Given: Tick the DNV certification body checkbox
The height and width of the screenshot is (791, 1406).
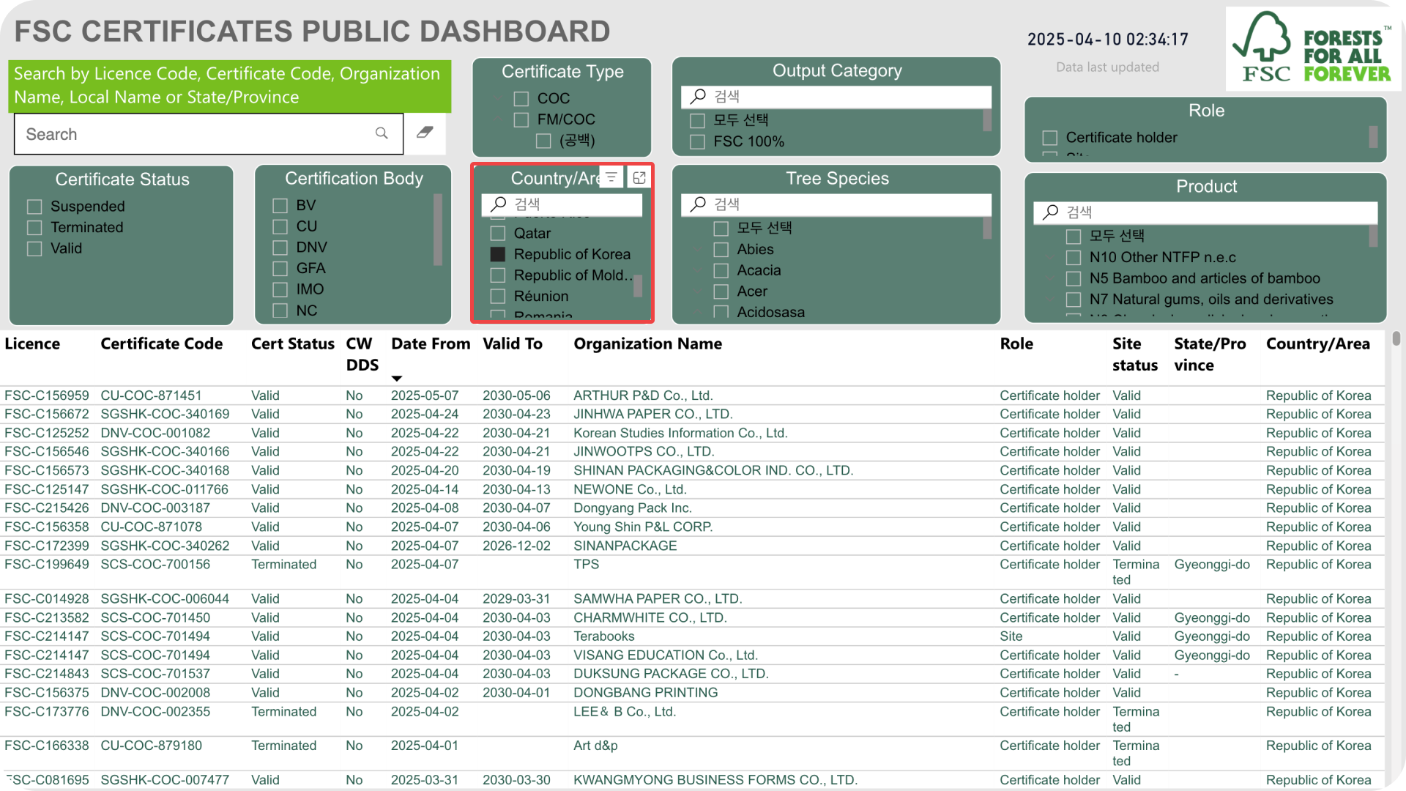Looking at the screenshot, I should coord(280,248).
